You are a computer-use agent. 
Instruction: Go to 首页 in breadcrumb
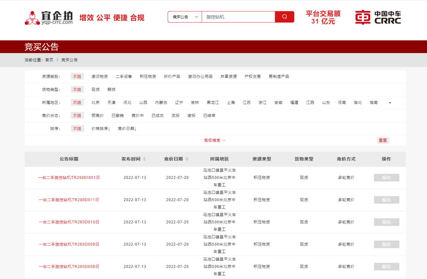tap(49, 60)
